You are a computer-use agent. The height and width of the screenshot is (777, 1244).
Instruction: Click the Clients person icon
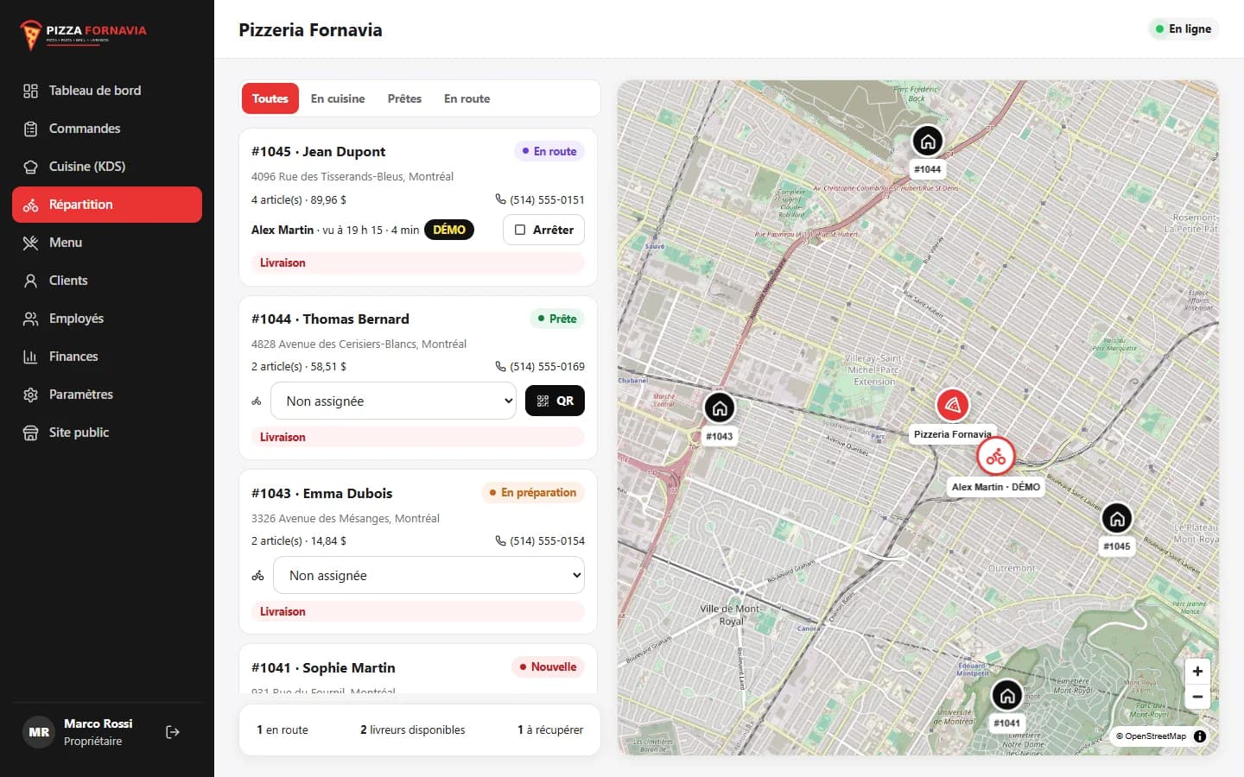[x=30, y=281]
